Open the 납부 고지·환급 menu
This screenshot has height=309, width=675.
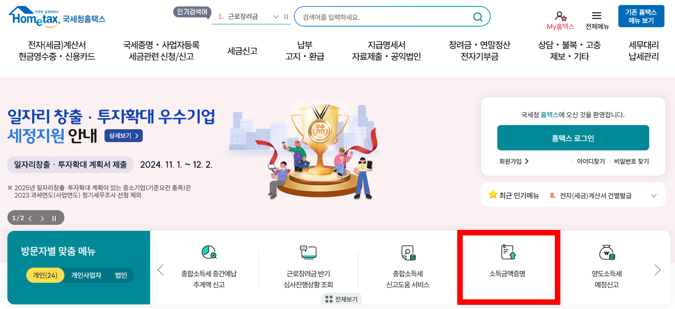click(x=304, y=51)
